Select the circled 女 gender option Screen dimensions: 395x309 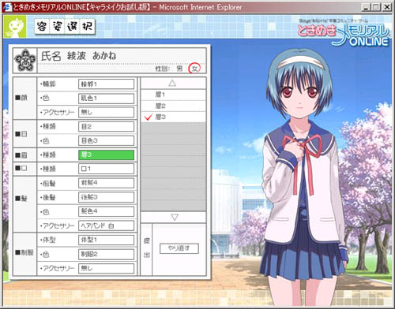[194, 69]
